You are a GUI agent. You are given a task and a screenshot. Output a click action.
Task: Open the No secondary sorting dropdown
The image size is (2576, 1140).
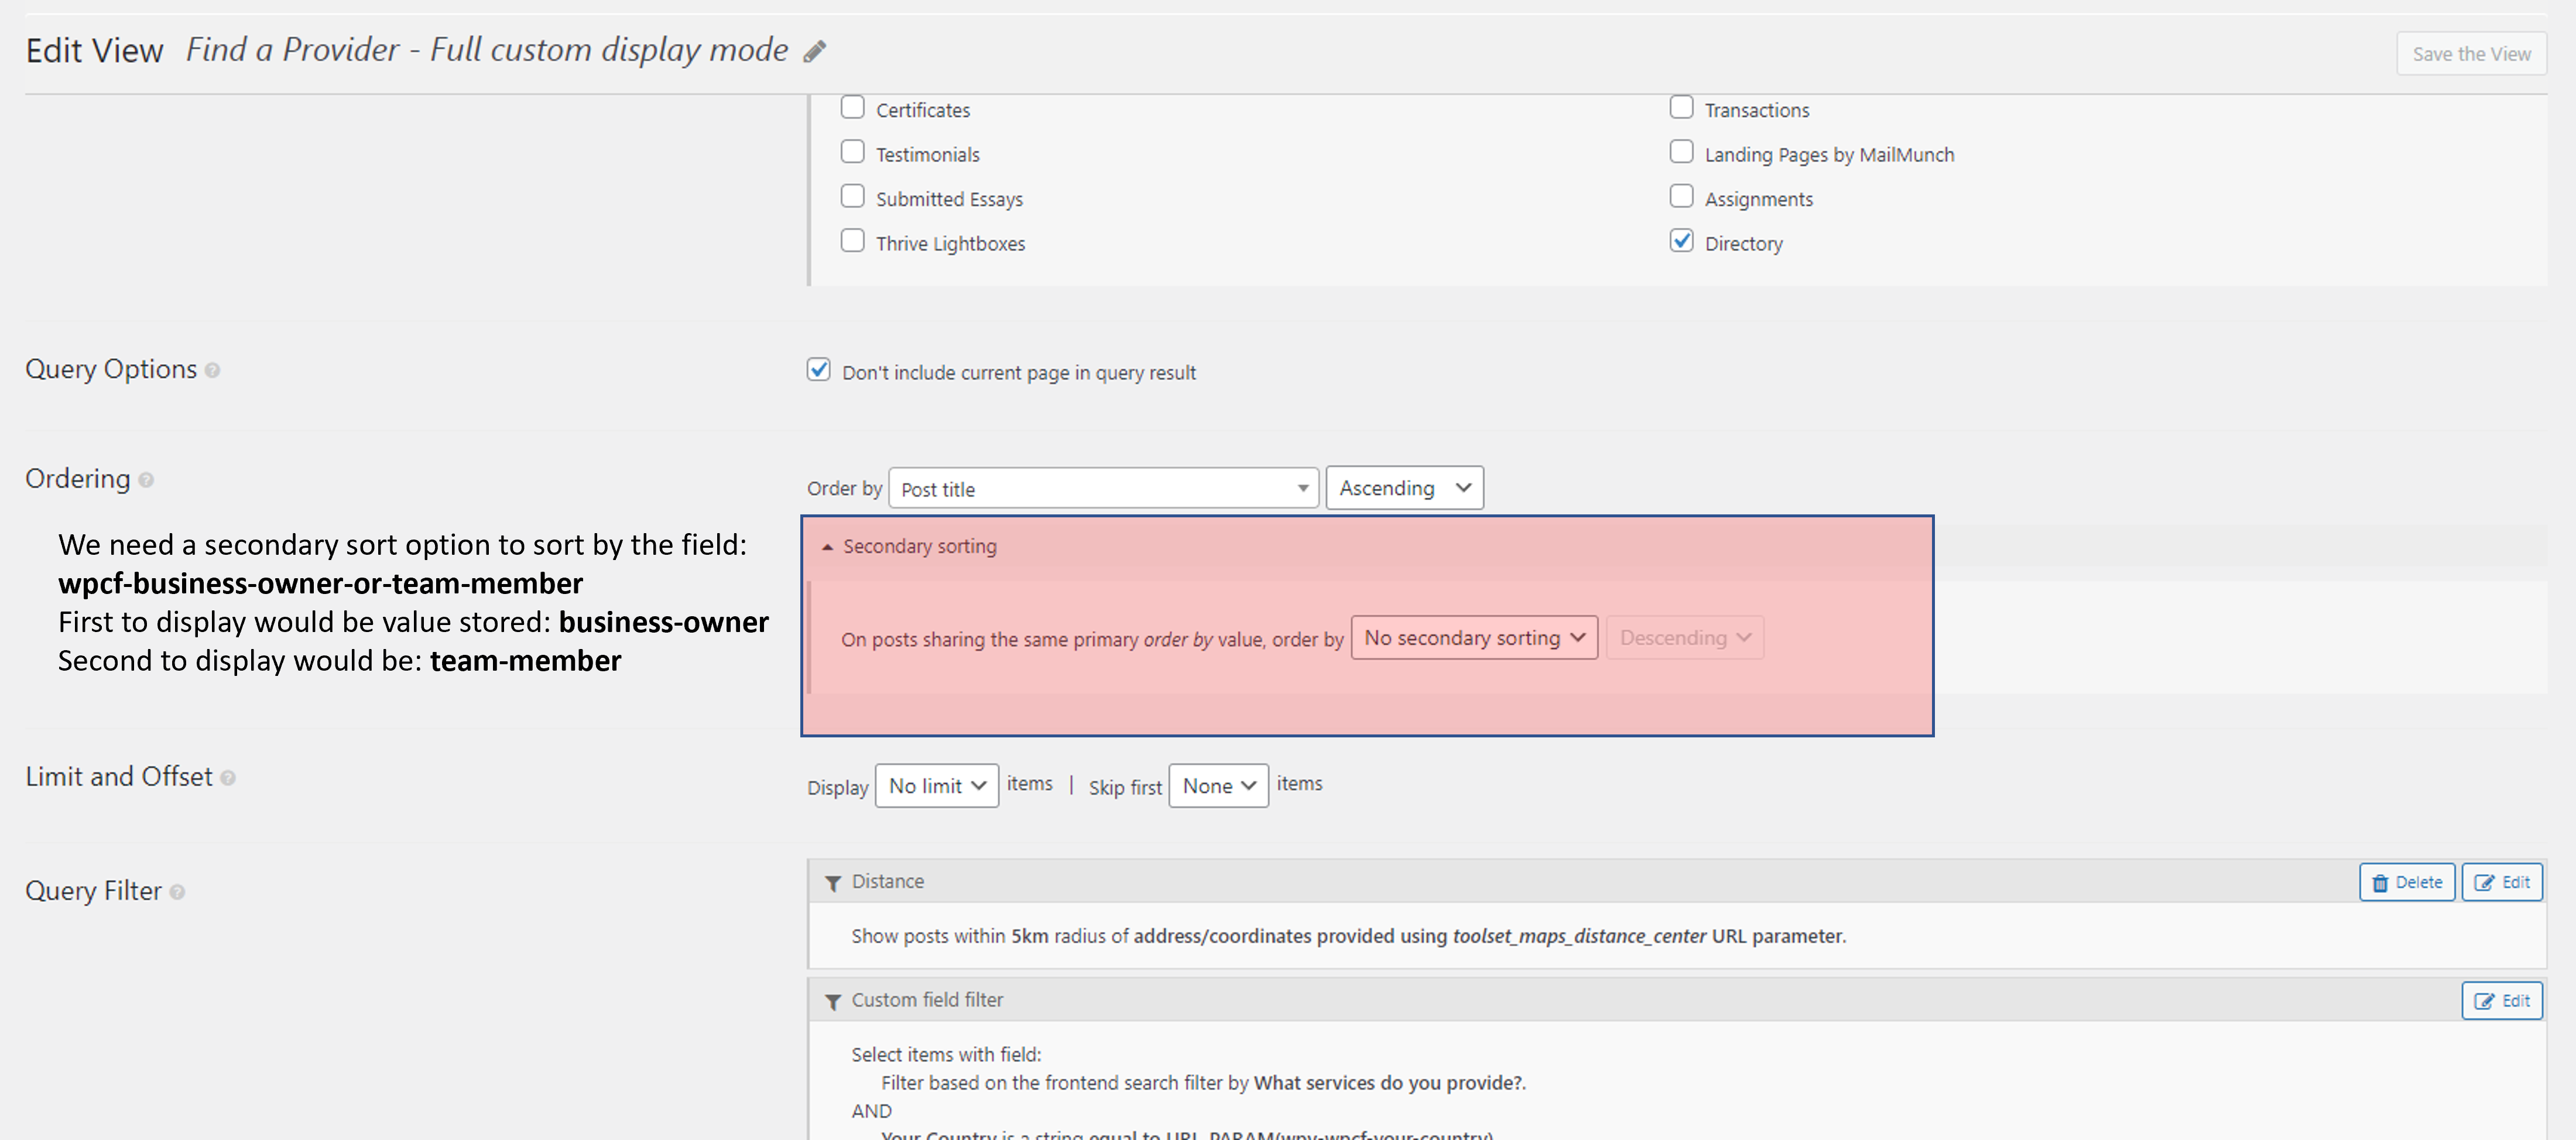[1474, 638]
